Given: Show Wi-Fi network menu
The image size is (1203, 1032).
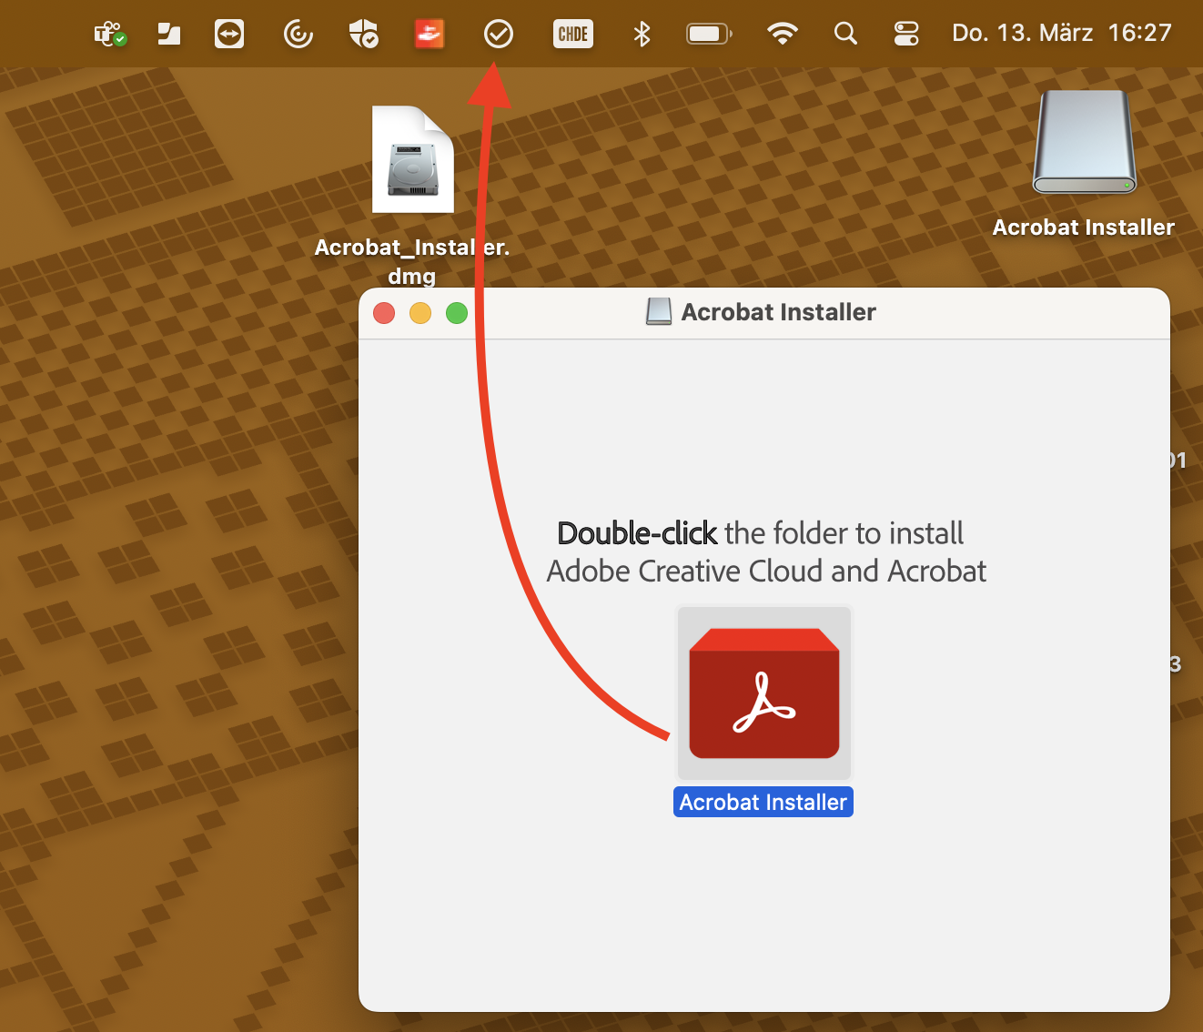Looking at the screenshot, I should point(782,35).
